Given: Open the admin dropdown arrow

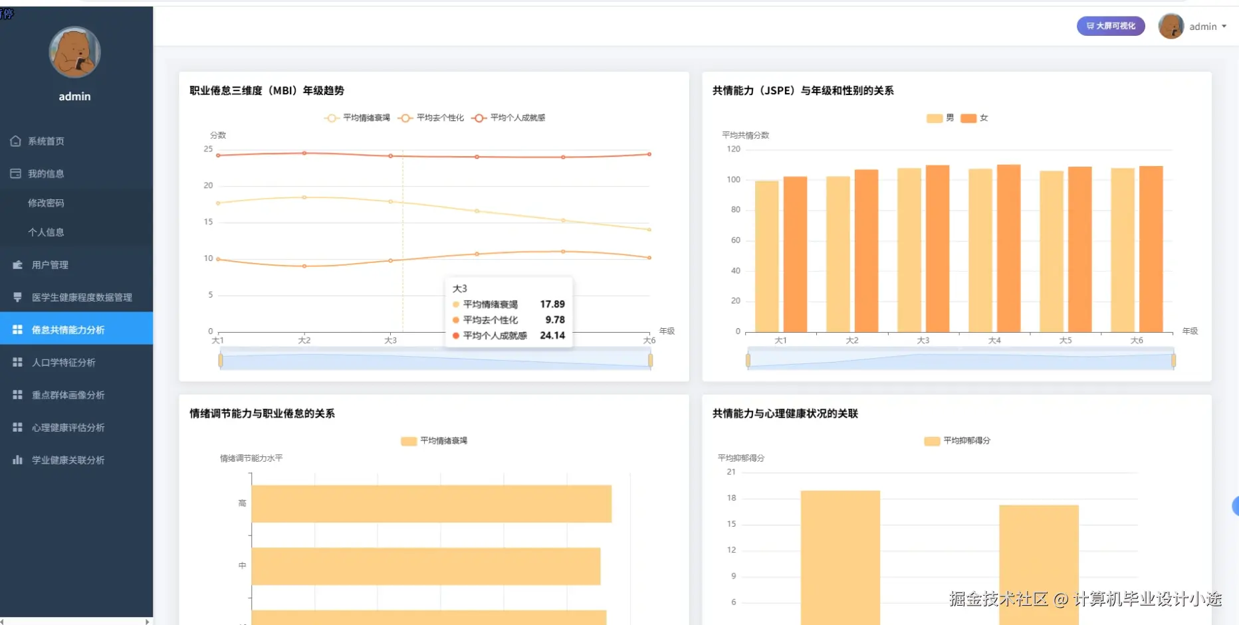Looking at the screenshot, I should 1224,27.
